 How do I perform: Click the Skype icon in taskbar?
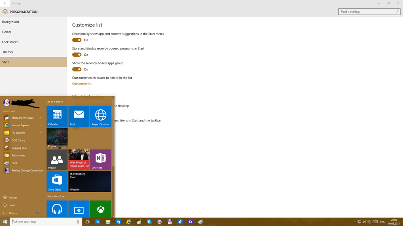pos(149,222)
